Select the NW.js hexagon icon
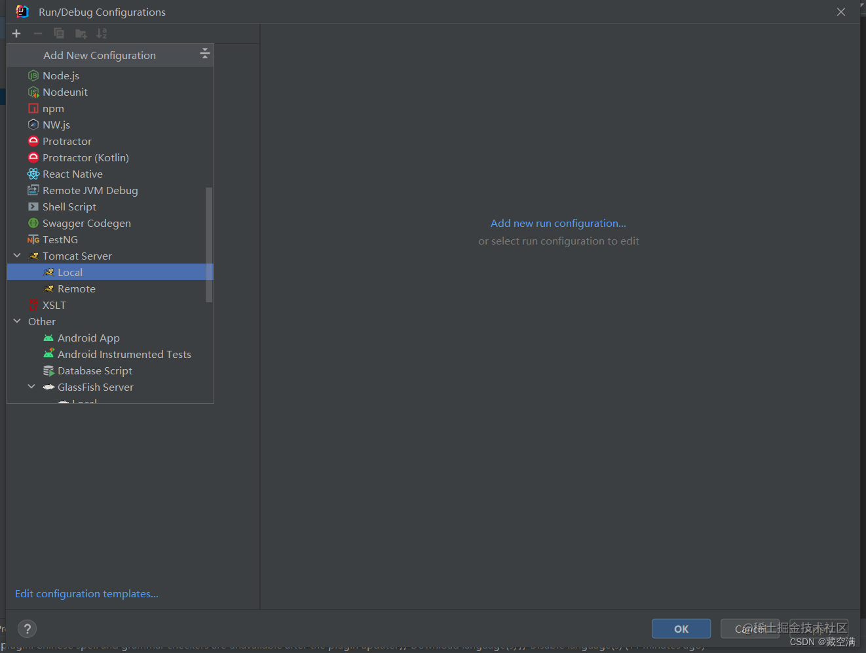 tap(33, 125)
